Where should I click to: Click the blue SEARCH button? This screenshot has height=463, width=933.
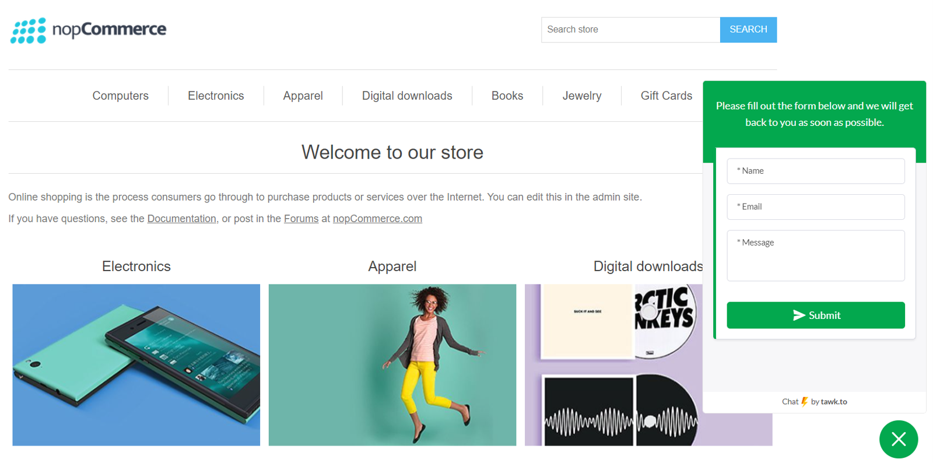tap(748, 30)
